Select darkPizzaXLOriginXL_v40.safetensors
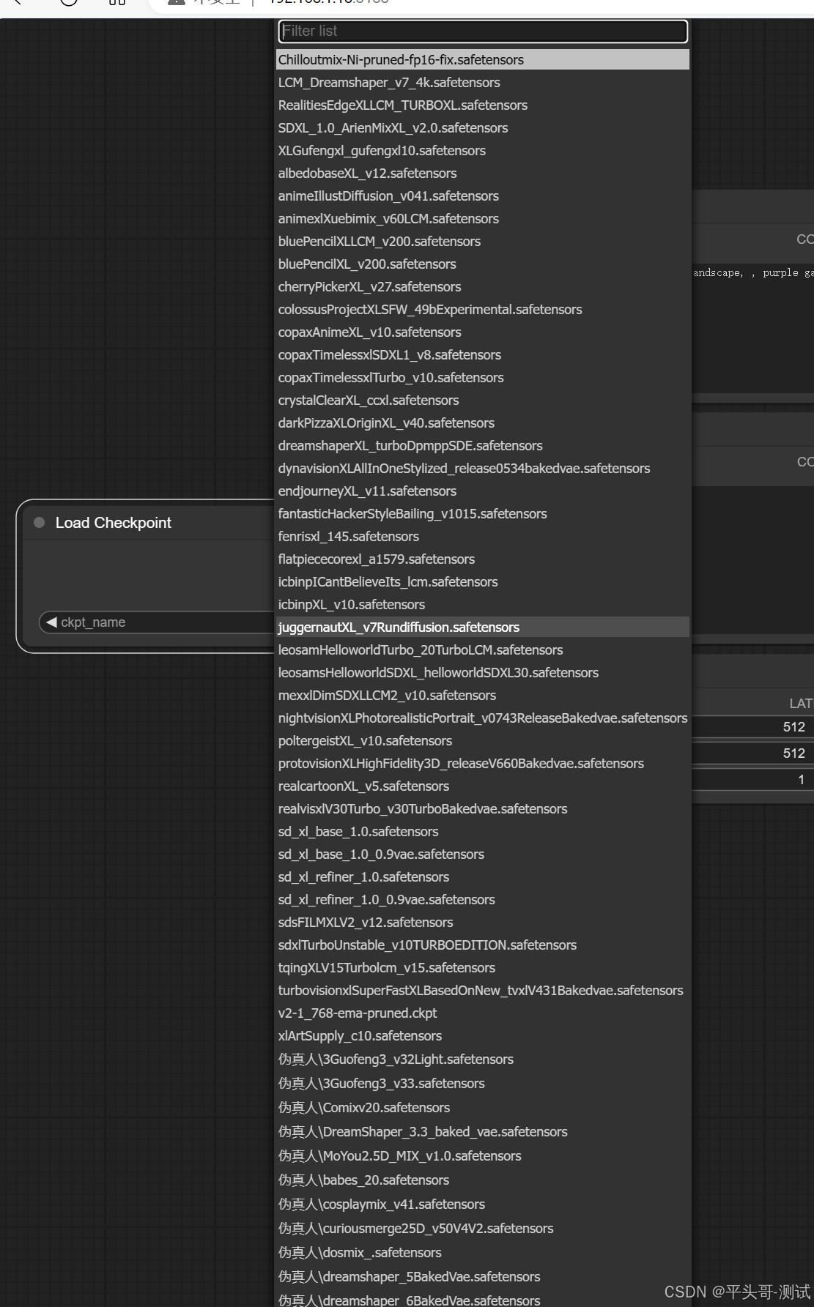 click(x=483, y=423)
